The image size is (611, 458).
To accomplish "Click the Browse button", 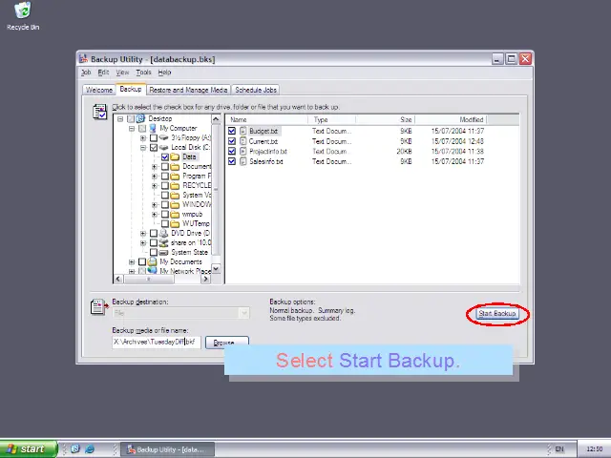I will pos(224,343).
